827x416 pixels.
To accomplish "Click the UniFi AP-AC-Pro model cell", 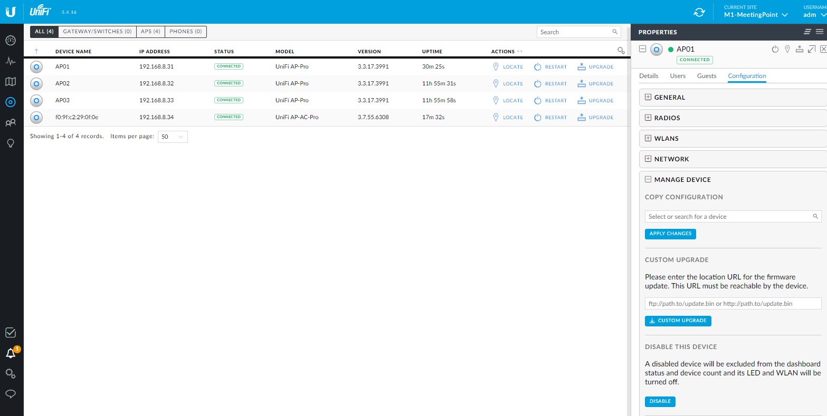I will pyautogui.click(x=297, y=118).
